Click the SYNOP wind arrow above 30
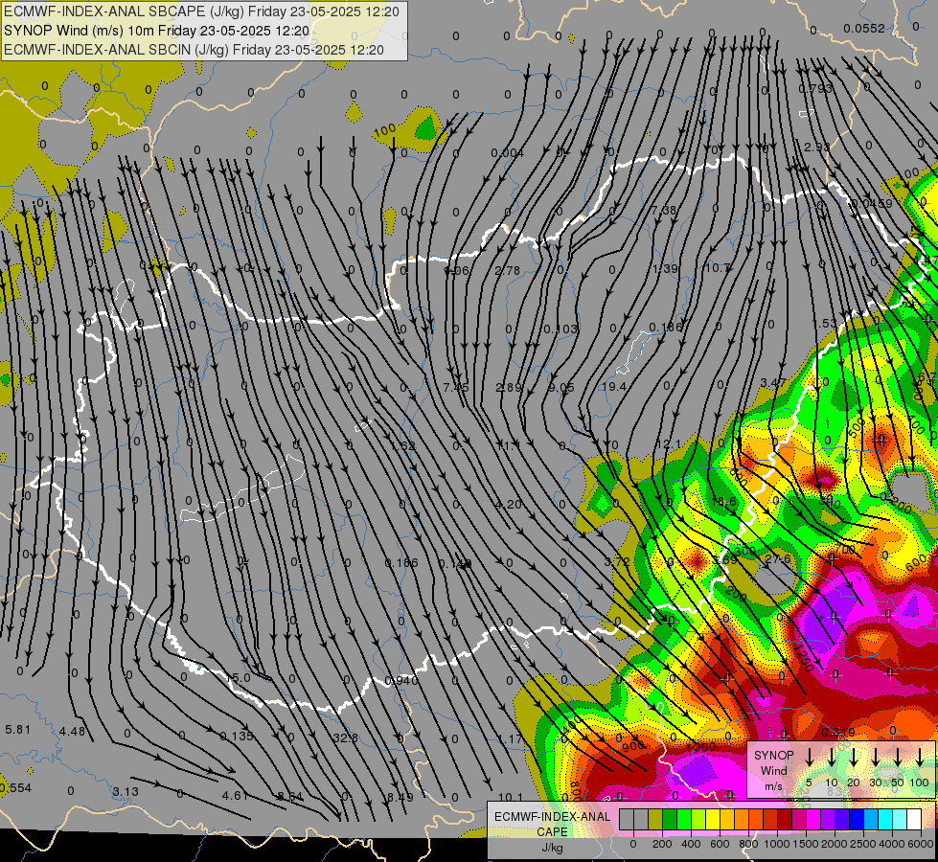 (875, 757)
